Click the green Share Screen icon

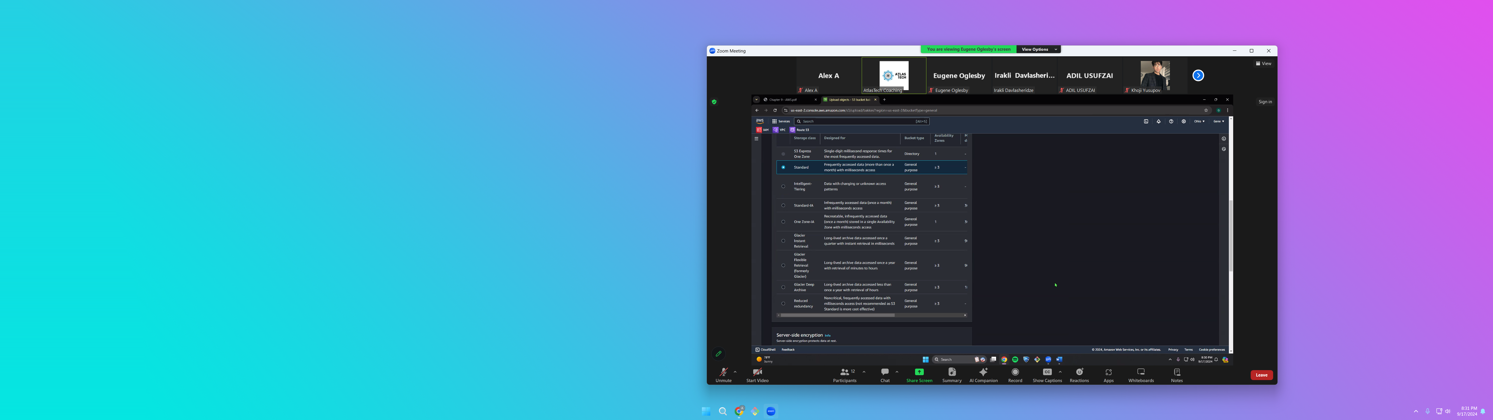919,372
